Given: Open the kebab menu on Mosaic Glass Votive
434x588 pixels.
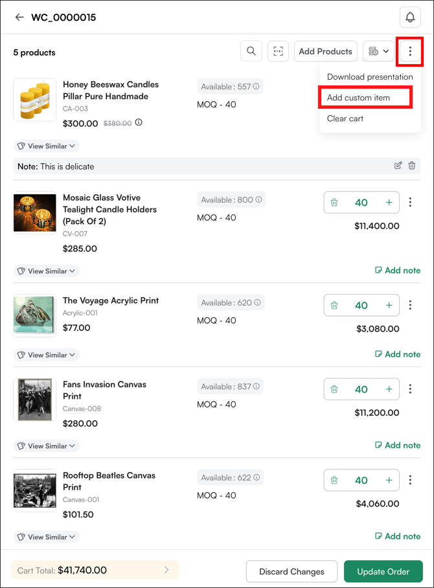Looking at the screenshot, I should (x=411, y=202).
